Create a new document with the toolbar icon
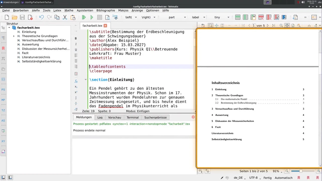The width and height of the screenshot is (322, 181). click(x=7, y=17)
